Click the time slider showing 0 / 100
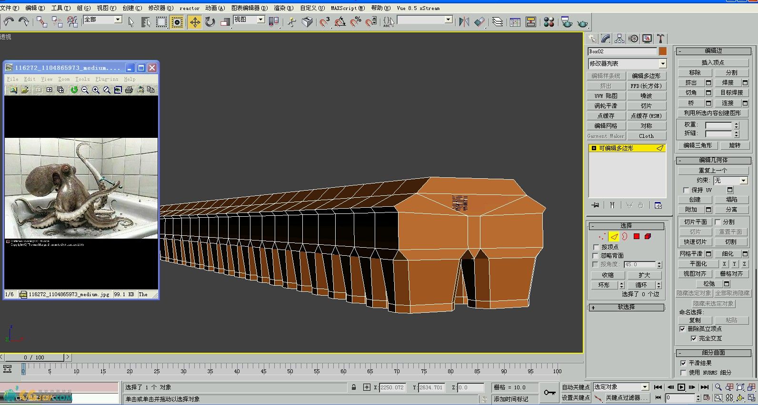 [x=34, y=357]
